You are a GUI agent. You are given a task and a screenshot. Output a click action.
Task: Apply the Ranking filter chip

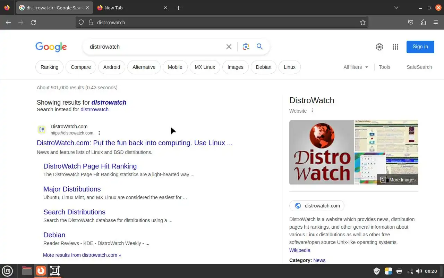49,67
